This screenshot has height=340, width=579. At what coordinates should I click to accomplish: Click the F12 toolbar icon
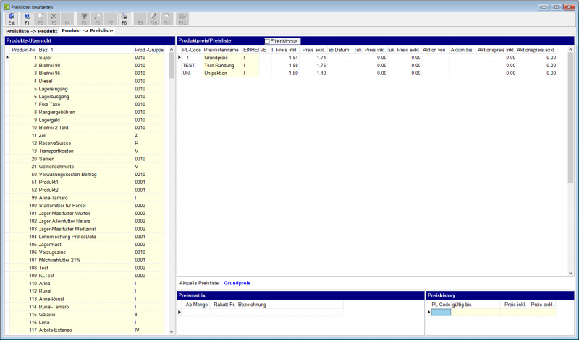182,19
